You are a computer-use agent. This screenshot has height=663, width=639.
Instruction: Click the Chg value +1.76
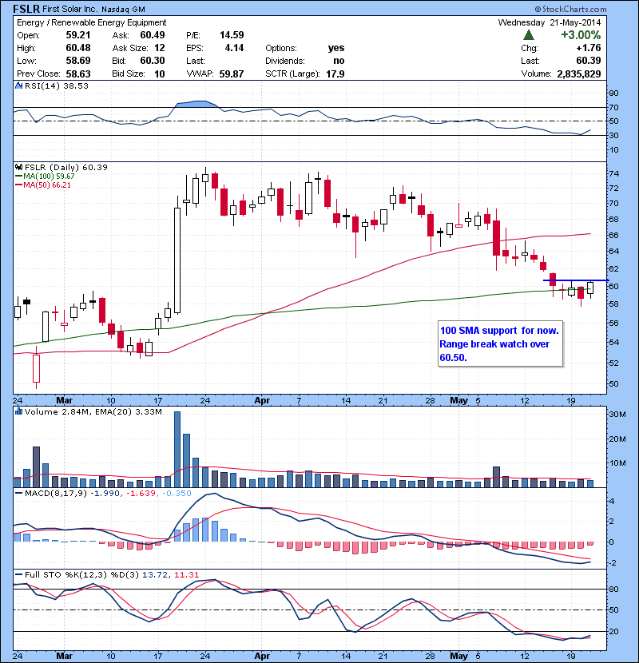point(589,48)
